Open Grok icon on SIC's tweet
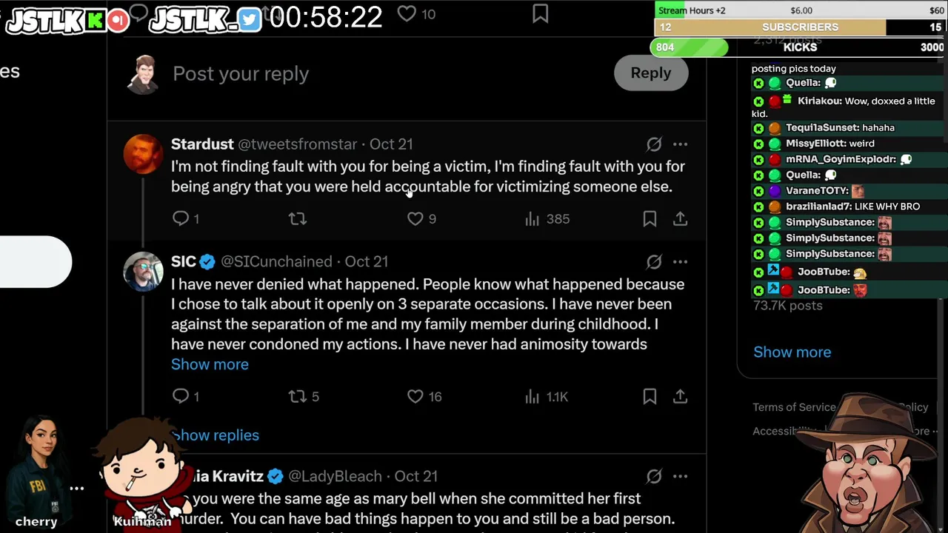 [x=653, y=261]
